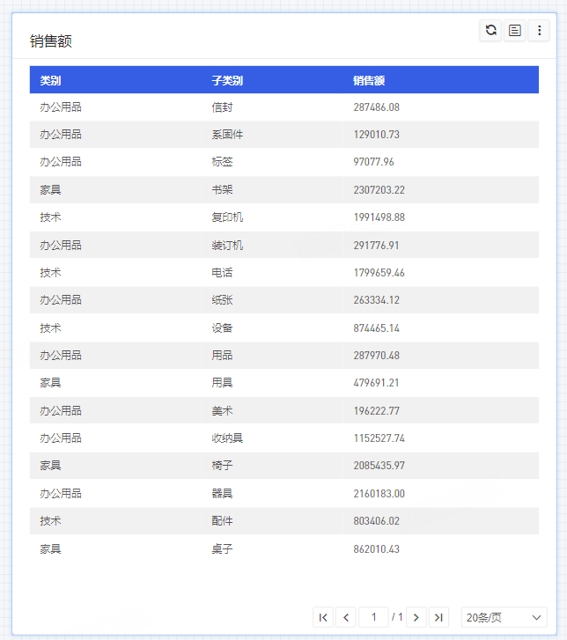Click the refresh icon in widget header
The image size is (567, 640).
click(490, 30)
